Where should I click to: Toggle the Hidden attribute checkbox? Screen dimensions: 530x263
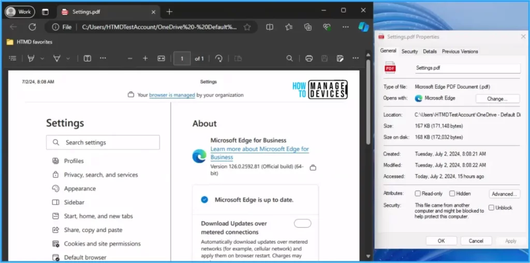[452, 194]
